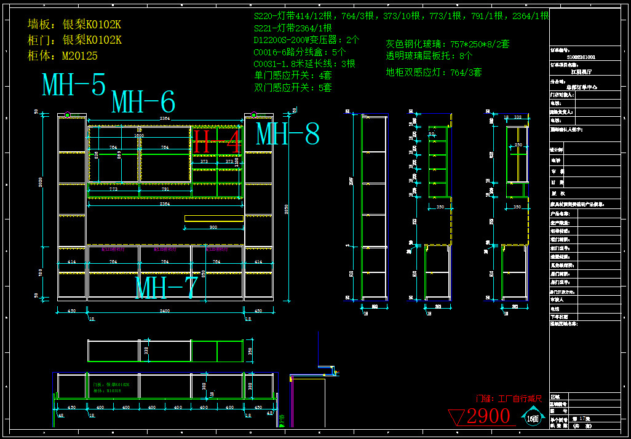The width and height of the screenshot is (631, 439).
Task: Select the red 2900 height text
Action: click(x=489, y=417)
